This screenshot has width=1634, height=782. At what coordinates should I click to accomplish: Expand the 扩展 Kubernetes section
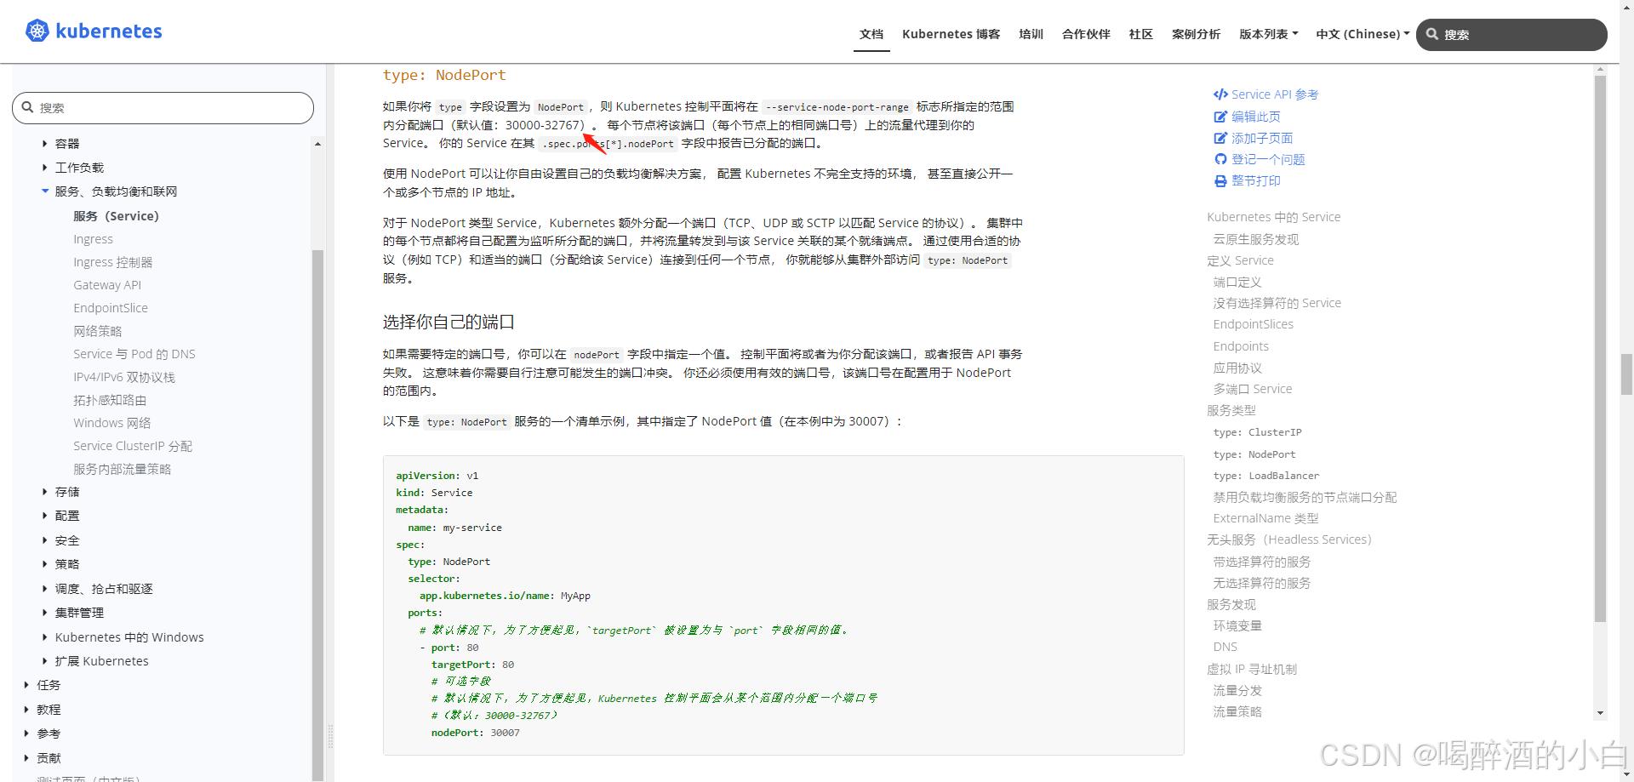pos(45,661)
